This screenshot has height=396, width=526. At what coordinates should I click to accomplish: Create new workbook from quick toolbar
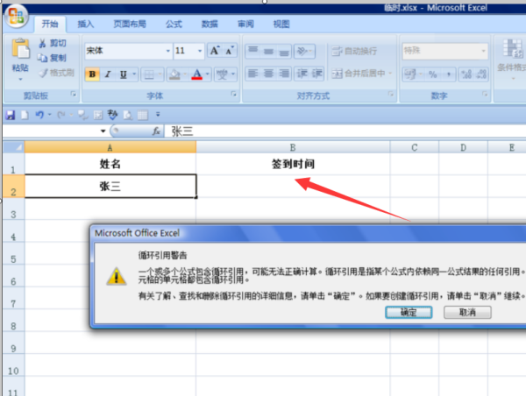[25, 115]
